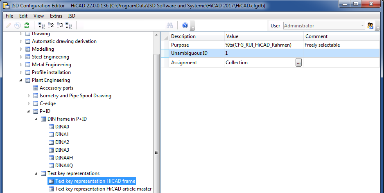384x193 pixels.
Task: Click the Profile installation table icon
Action: (x=28, y=72)
